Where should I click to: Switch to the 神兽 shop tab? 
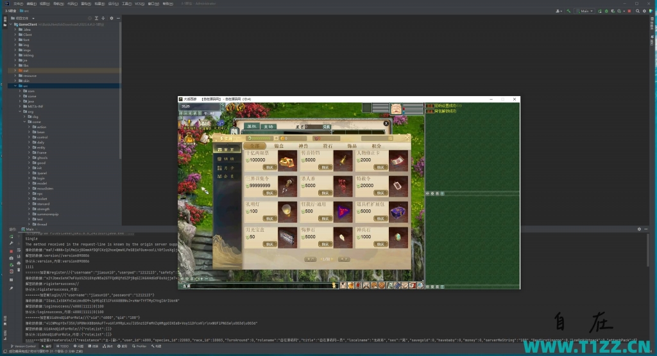(303, 146)
